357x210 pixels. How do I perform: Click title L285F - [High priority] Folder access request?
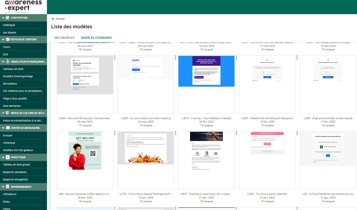pos(328,118)
